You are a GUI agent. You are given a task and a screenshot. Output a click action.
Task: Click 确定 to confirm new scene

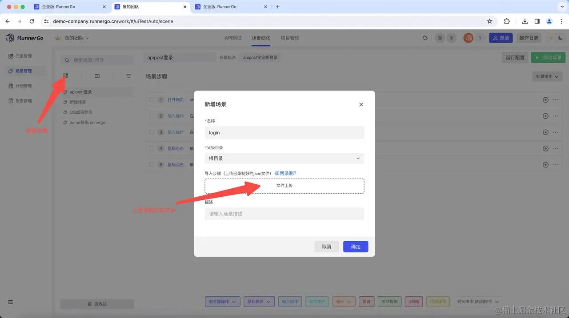point(356,246)
